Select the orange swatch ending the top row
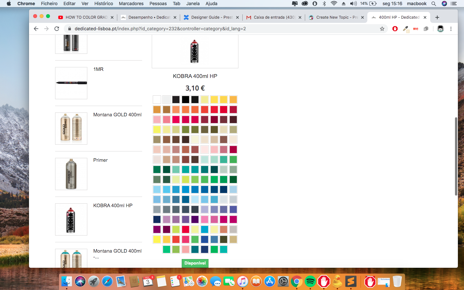 233,100
